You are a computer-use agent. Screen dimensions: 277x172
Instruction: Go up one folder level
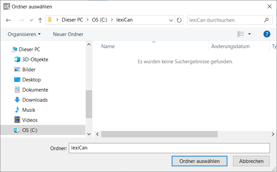coord(40,20)
